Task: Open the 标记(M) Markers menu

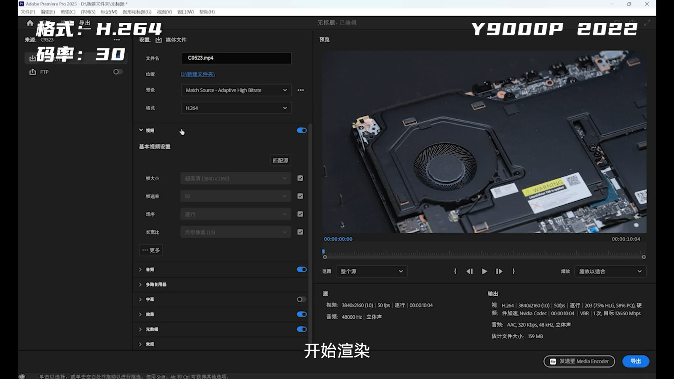Action: 109,12
